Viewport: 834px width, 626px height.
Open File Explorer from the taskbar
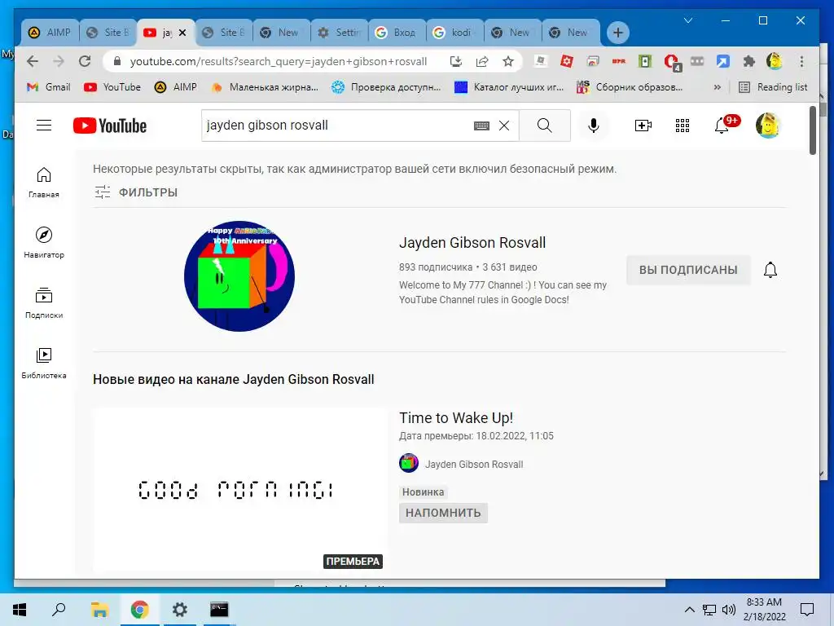click(x=99, y=610)
